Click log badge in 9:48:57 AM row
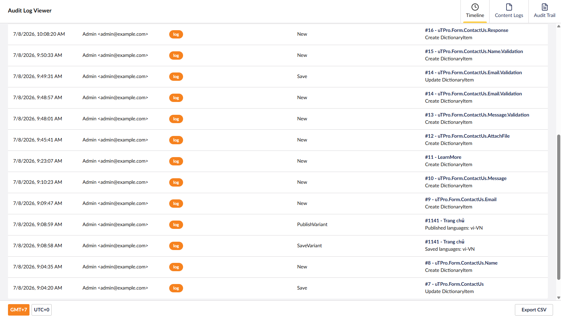Screen dimensions: 561x318 [176, 98]
